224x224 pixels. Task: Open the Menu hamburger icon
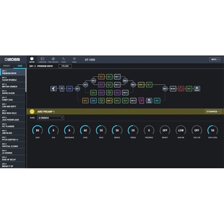tap(74, 59)
